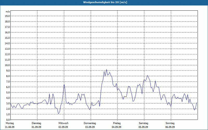Click the 'Donnerstag' day label
This screenshot has width=208, height=130.
click(x=90, y=123)
